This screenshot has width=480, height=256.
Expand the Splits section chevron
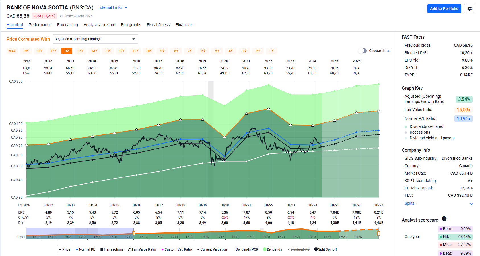(471, 204)
